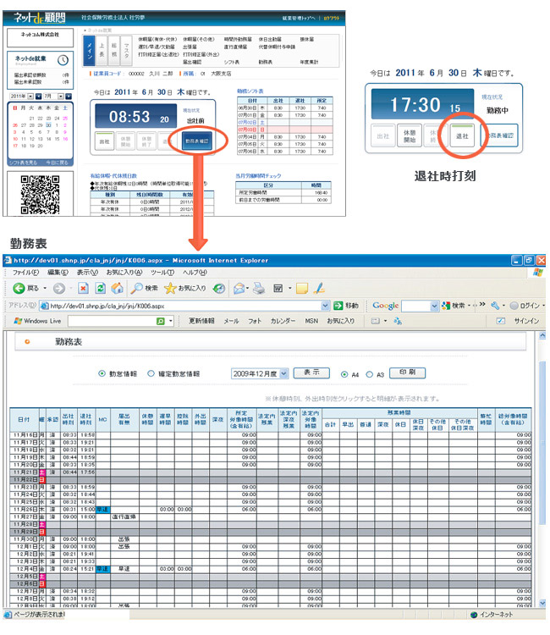Click the blue 勤務表確認 button
Screen dimensions: 550x635
click(196, 141)
